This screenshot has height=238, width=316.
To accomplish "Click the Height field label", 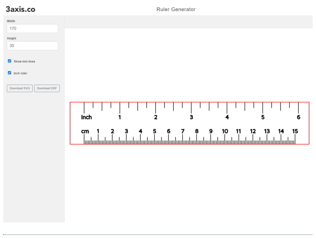I will pos(11,38).
